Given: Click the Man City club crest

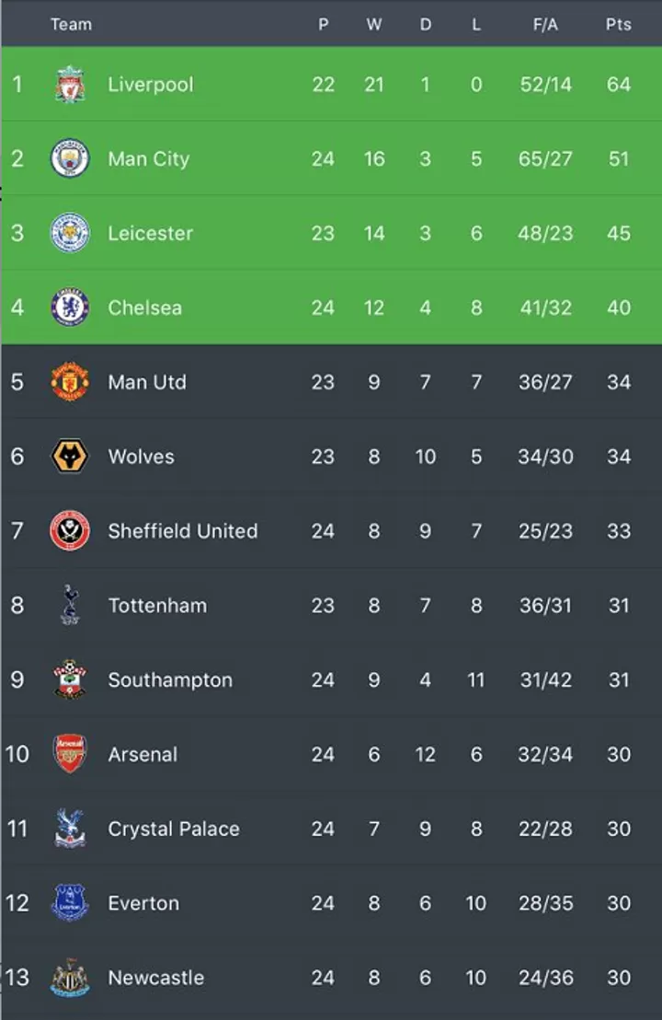Looking at the screenshot, I should coord(70,158).
